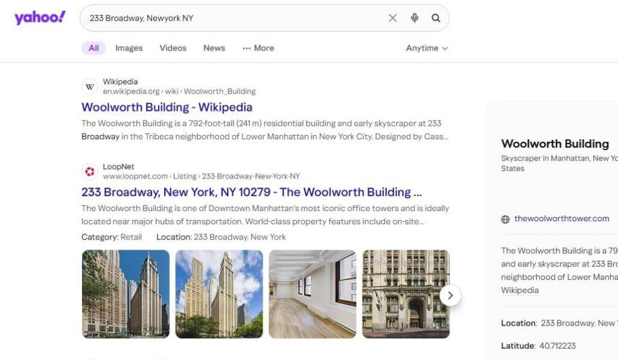The image size is (618, 360).
Task: Open the empty office interior thumbnail
Action: click(x=313, y=294)
